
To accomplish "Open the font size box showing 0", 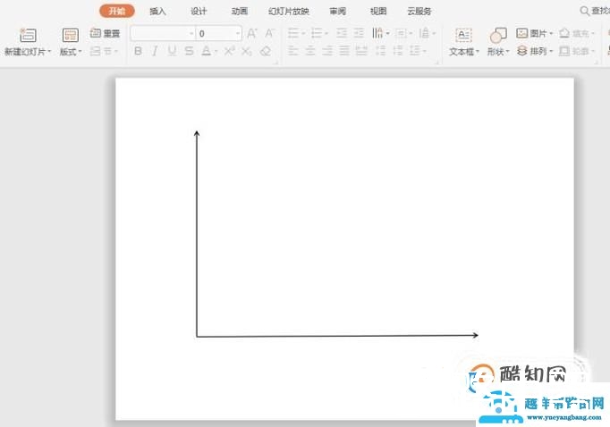I will coord(218,33).
